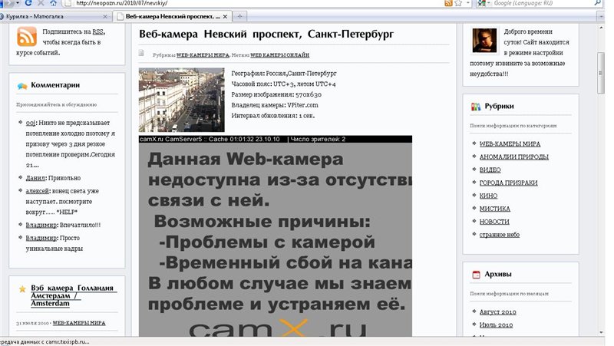Viewport: 614px width, 346px height.
Task: Click ВЕБ-КАМЕРЫ МИРА under the Amsterdam post date
Action: point(79,323)
